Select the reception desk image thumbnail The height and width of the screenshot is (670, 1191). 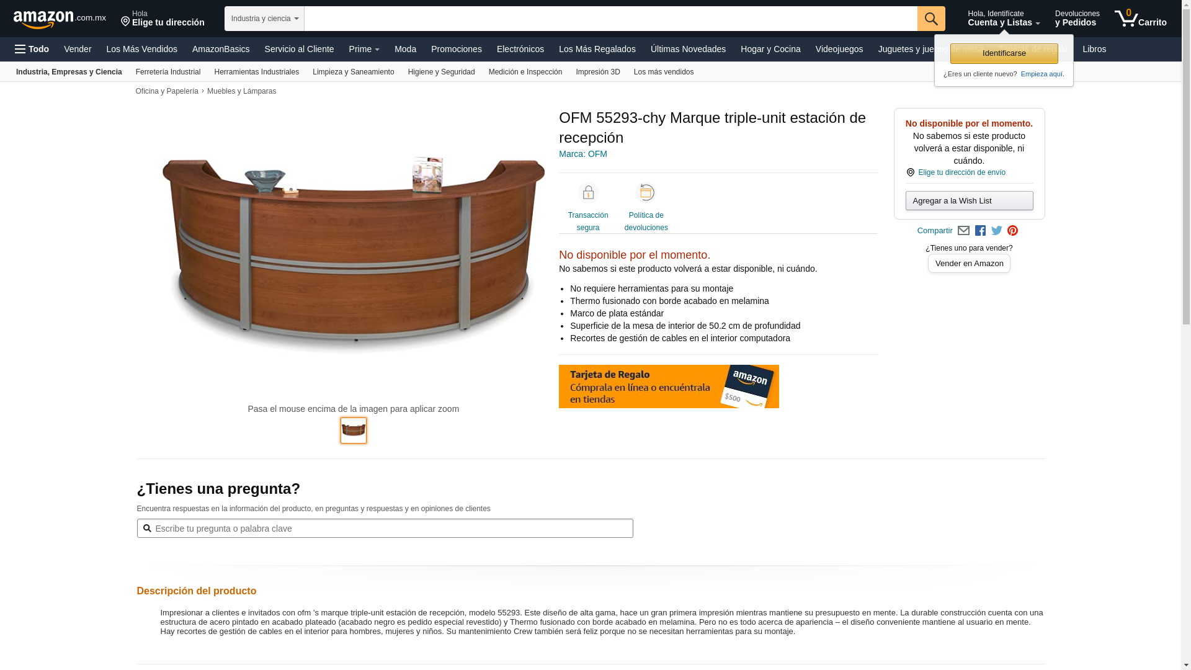pos(354,431)
